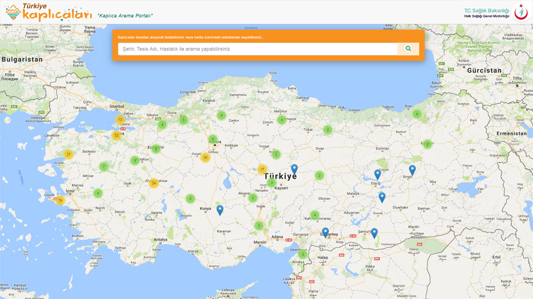The height and width of the screenshot is (299, 533).
Task: Open green cluster 4 near Çankırı
Action: point(221,115)
